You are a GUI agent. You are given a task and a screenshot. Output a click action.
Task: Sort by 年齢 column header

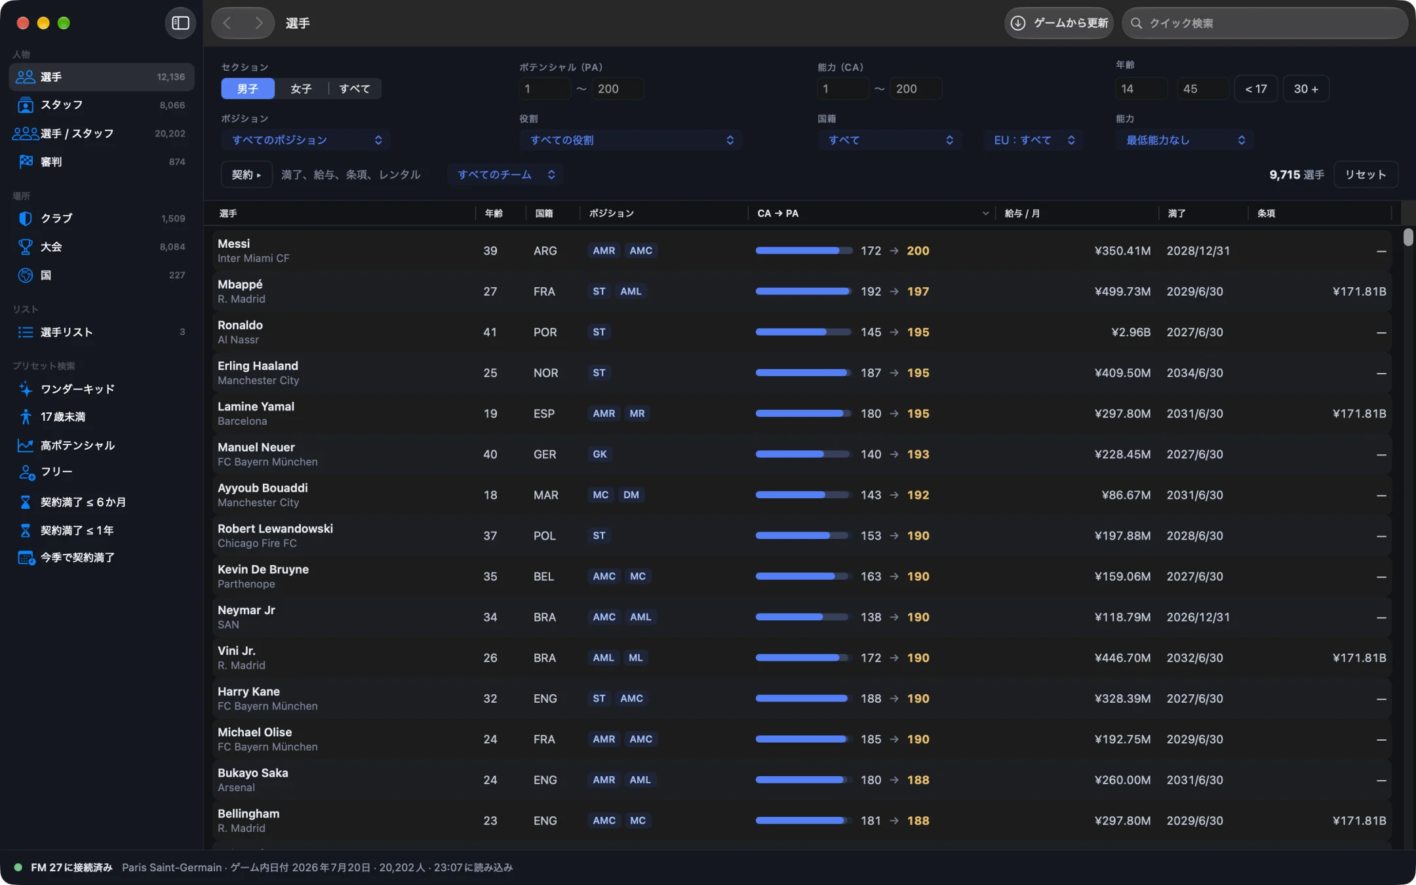point(500,214)
